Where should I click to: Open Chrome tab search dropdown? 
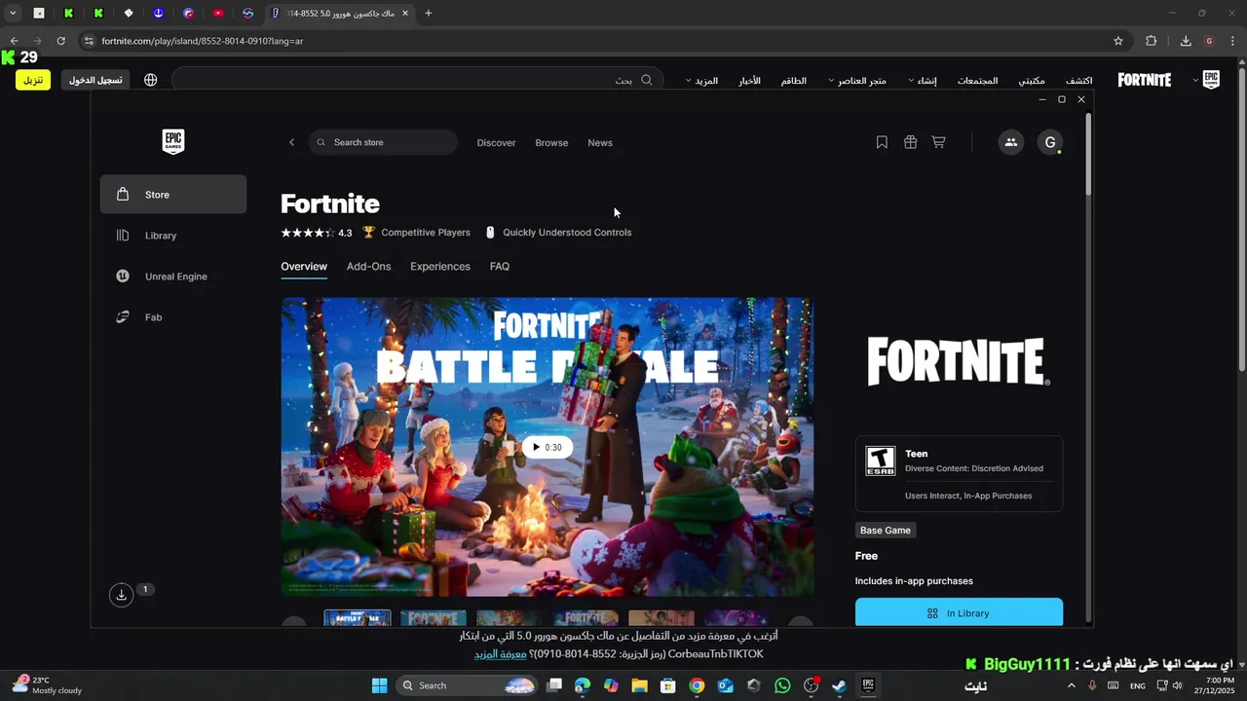13,13
